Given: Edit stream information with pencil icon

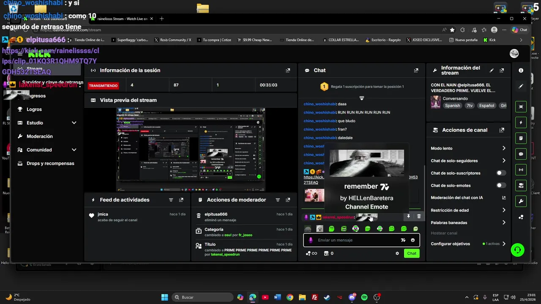Looking at the screenshot, I should [x=491, y=71].
